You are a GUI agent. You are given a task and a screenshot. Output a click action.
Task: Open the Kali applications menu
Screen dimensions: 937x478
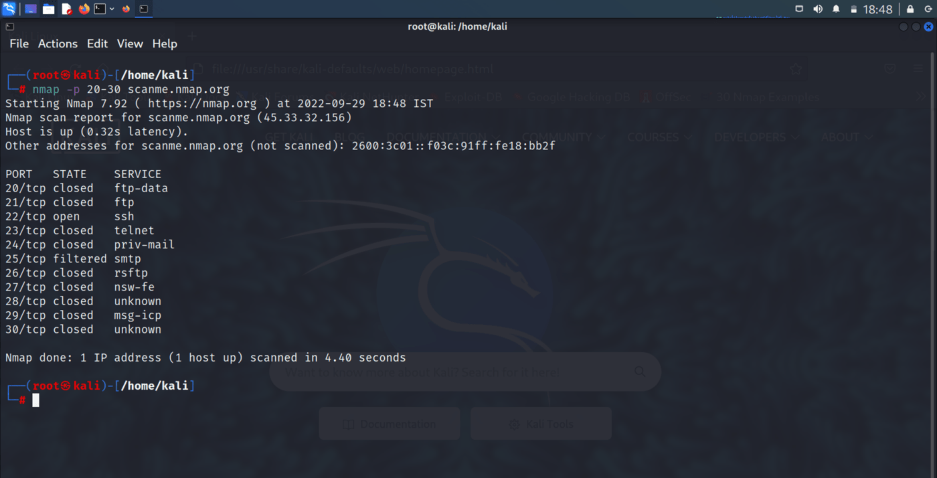9,9
